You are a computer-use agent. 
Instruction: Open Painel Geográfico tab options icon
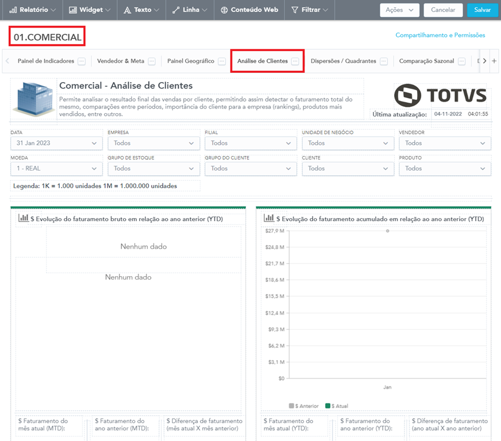click(x=222, y=61)
